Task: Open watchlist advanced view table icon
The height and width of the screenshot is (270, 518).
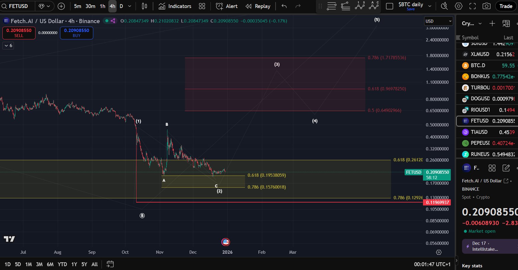Action: click(506, 23)
